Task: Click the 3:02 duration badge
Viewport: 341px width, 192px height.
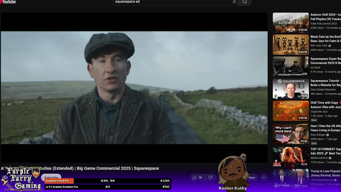Action: tap(305, 74)
